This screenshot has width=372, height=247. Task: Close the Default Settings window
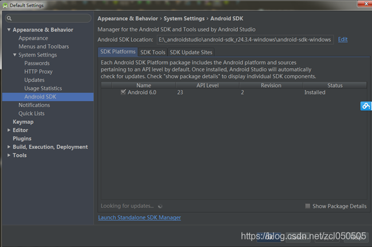click(366, 3)
